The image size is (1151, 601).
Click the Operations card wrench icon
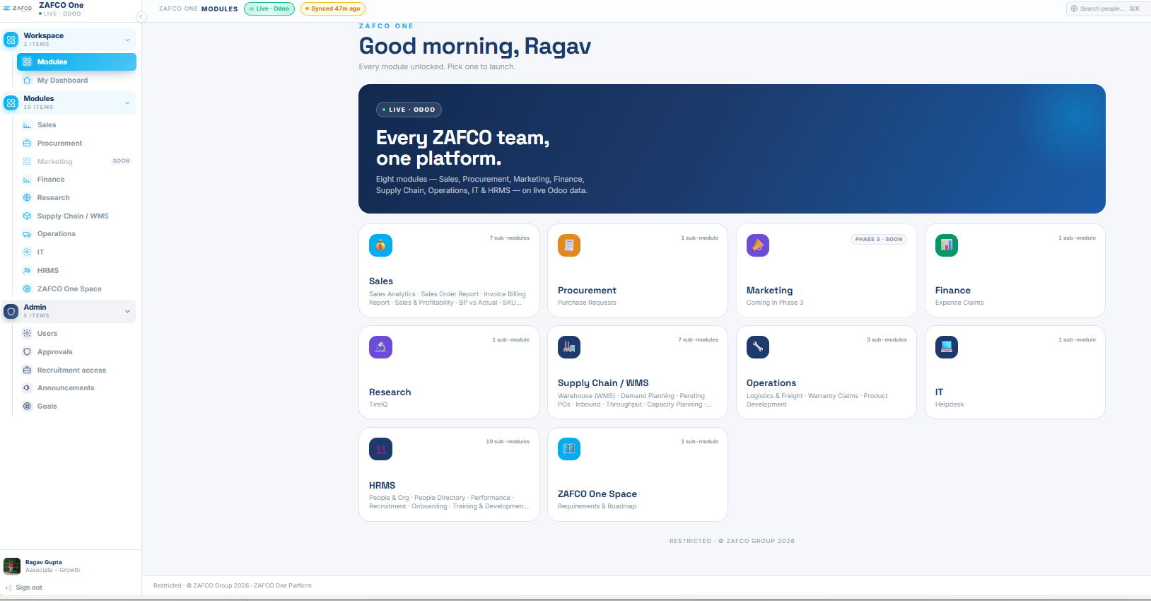click(758, 347)
